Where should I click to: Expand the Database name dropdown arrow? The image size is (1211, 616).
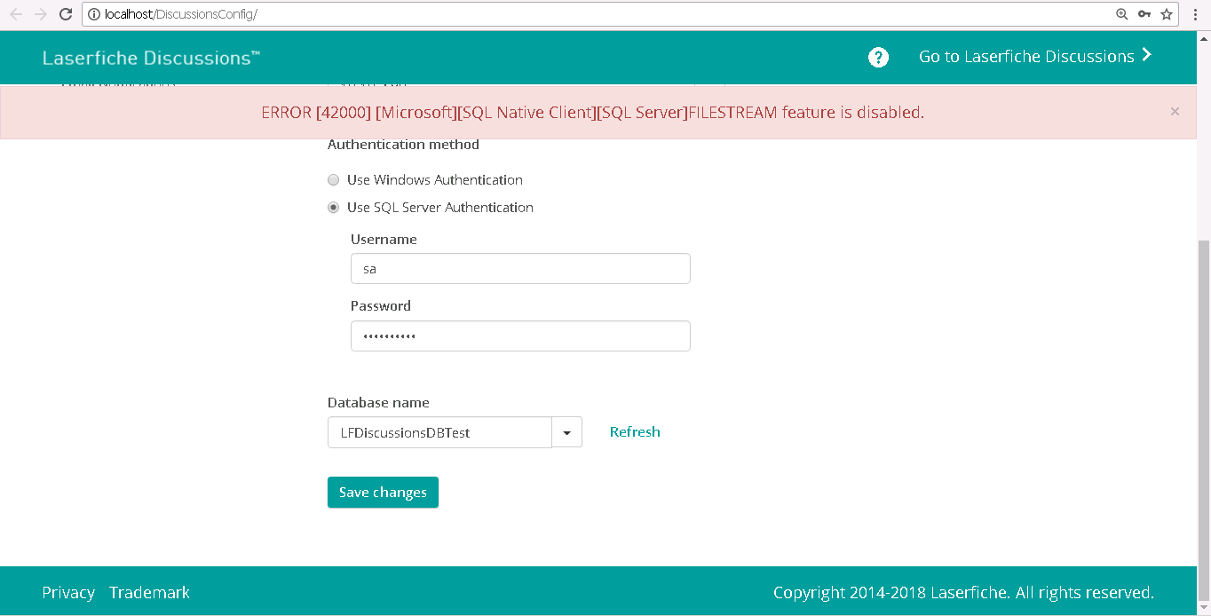coord(567,432)
